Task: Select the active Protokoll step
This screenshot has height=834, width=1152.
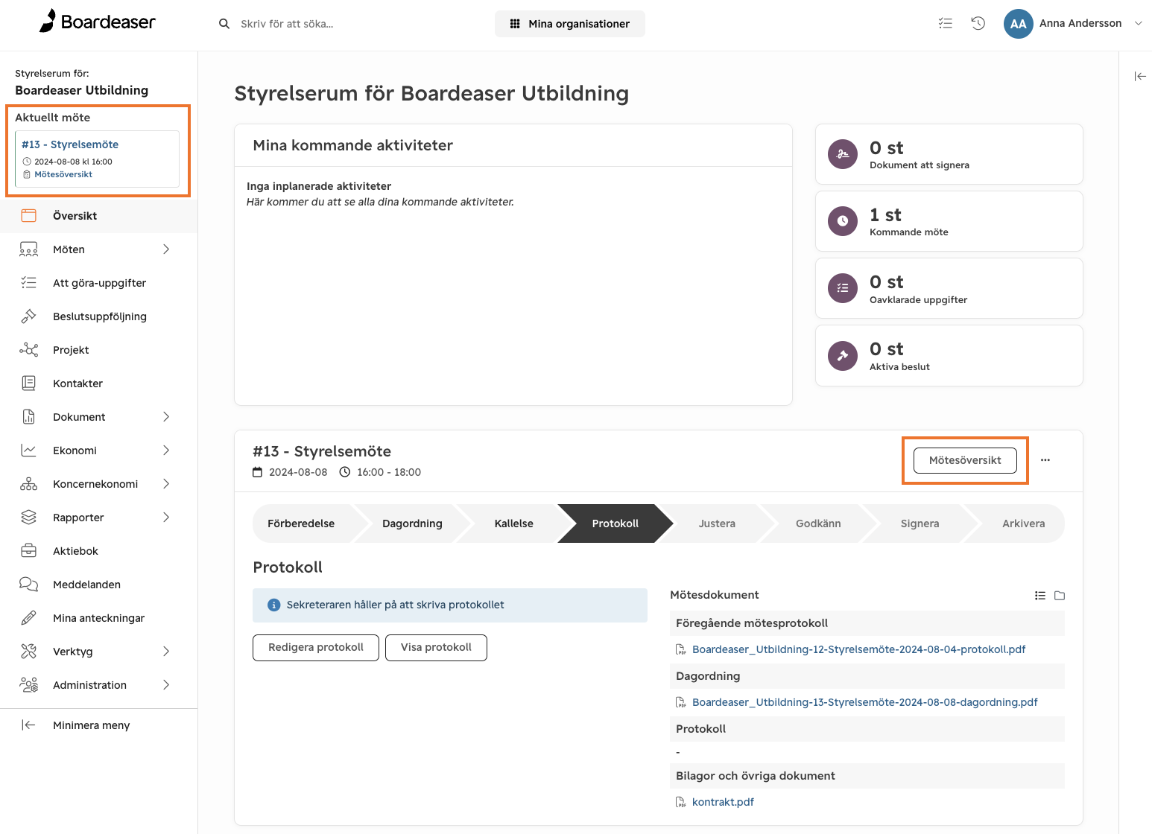Action: [x=615, y=523]
